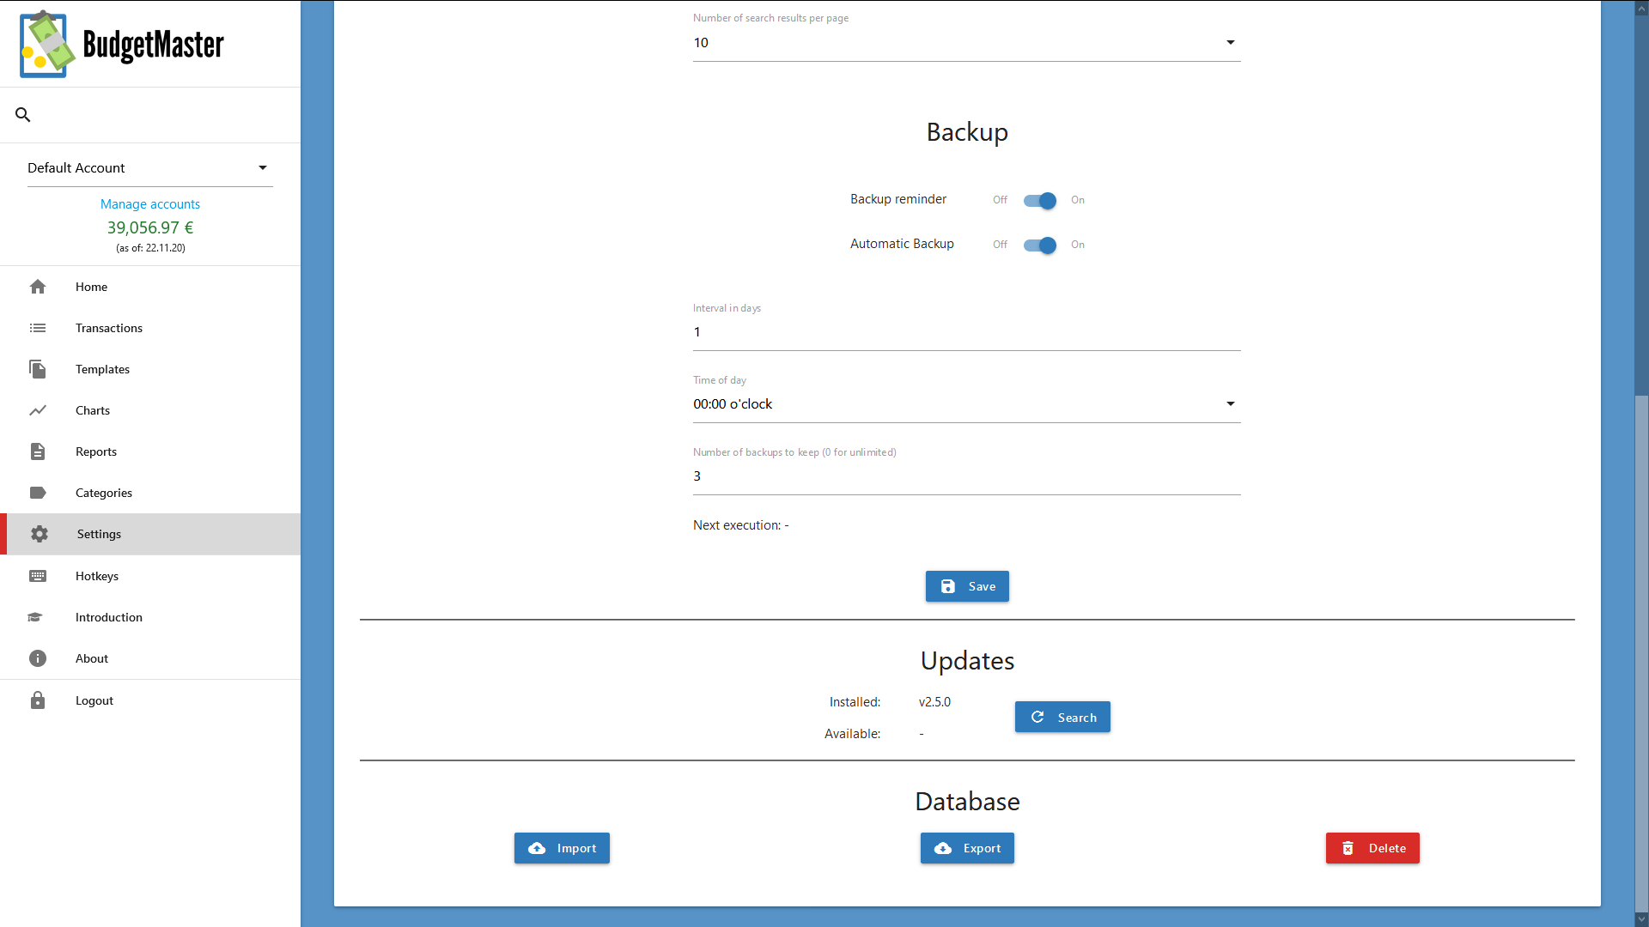Click the Introduction graduation cap icon

(x=35, y=617)
